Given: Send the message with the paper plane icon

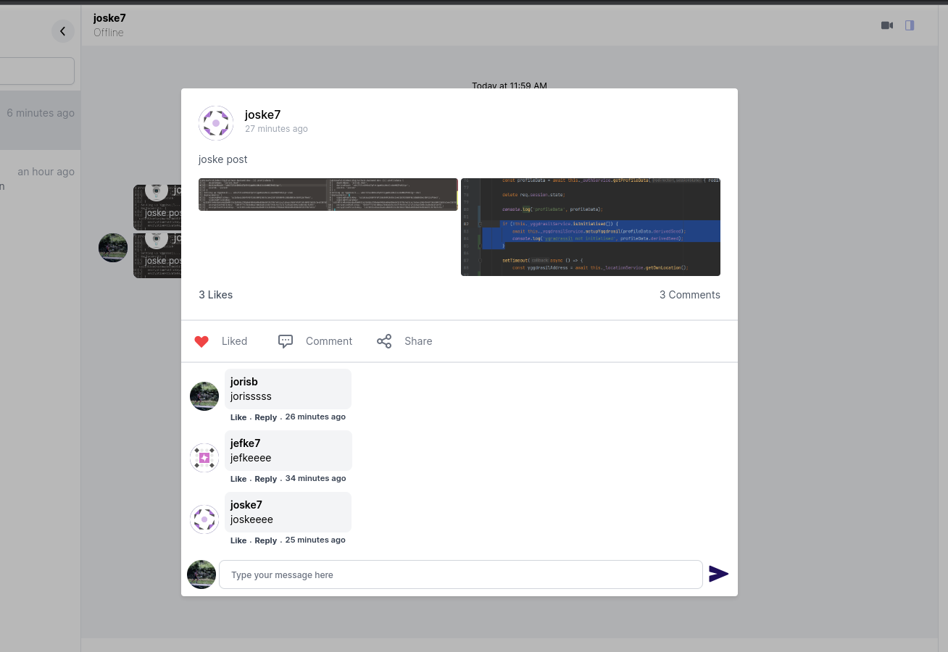Looking at the screenshot, I should [718, 574].
